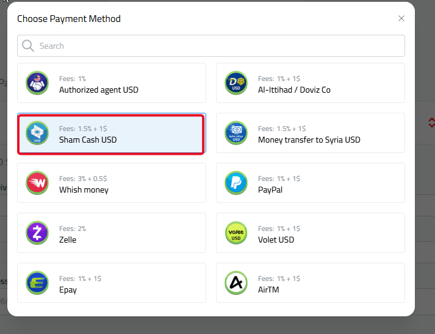The width and height of the screenshot is (435, 334).
Task: Close the Choose Payment Method dialog
Action: coord(401,18)
